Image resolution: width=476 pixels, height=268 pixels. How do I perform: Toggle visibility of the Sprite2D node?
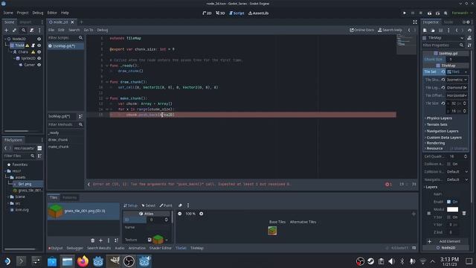[39, 58]
